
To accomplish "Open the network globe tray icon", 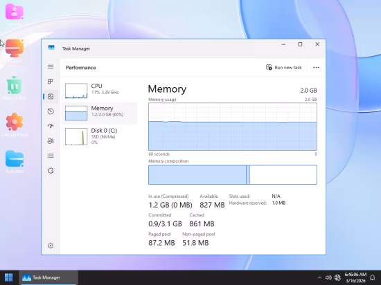I will 337,277.
